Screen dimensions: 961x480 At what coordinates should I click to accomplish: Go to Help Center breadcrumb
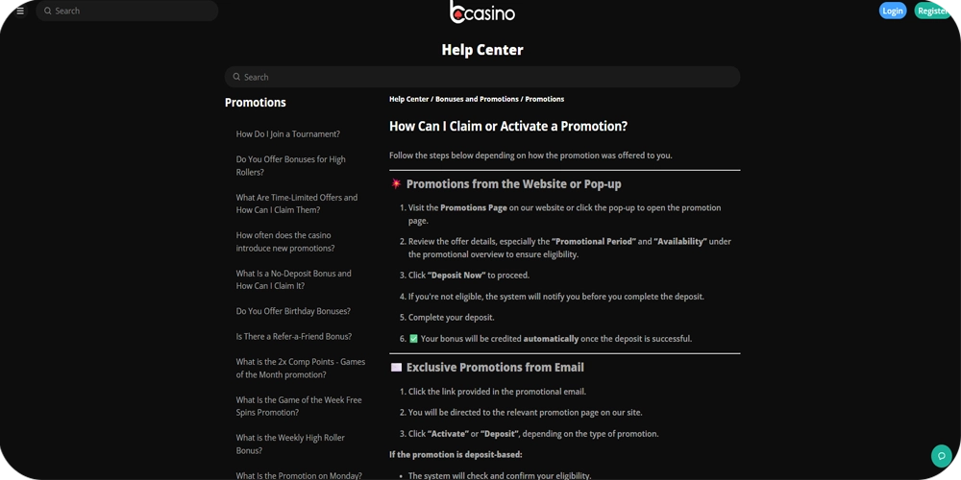pyautogui.click(x=408, y=99)
